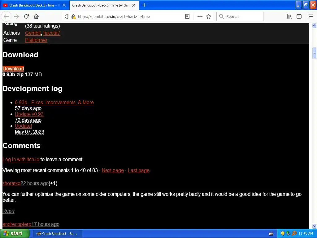This screenshot has width=317, height=238.
Task: Close the itch.io Crash Bandicoot tab
Action: click(x=134, y=5)
